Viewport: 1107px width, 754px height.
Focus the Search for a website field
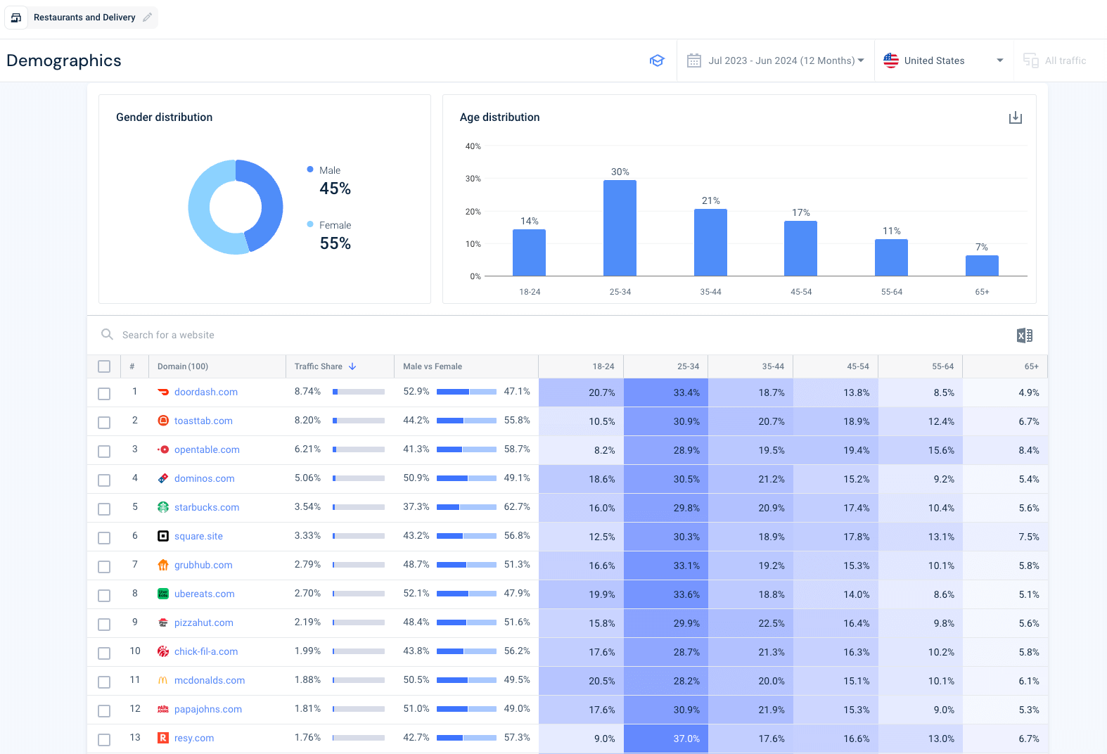(x=168, y=335)
